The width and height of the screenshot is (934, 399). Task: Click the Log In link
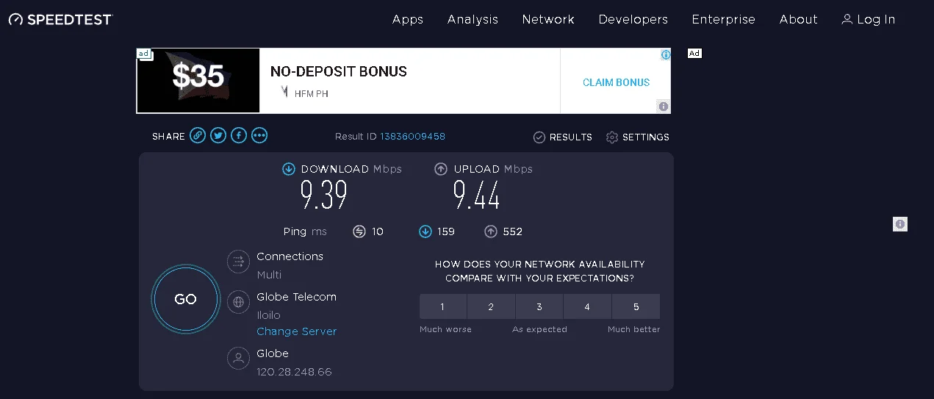click(869, 20)
